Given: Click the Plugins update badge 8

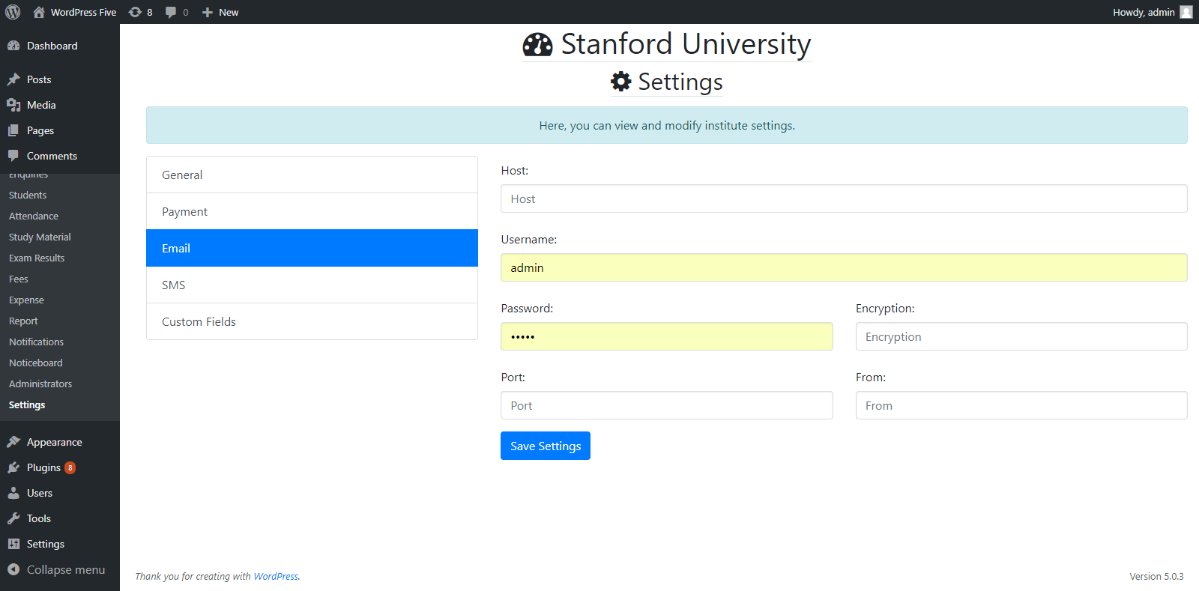Looking at the screenshot, I should (x=70, y=467).
